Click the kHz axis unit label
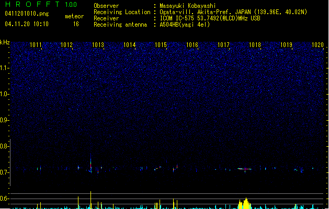329x209 pixels. [5, 42]
